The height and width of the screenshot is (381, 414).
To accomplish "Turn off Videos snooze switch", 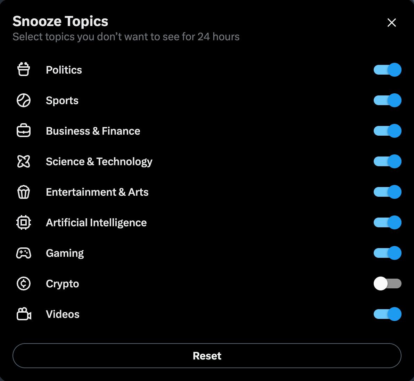I will pyautogui.click(x=387, y=314).
